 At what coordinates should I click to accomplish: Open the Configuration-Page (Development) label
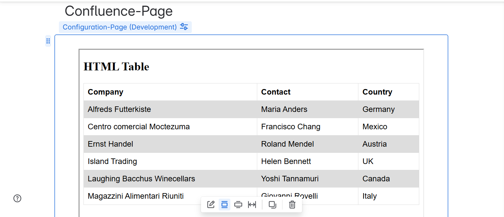pos(120,27)
